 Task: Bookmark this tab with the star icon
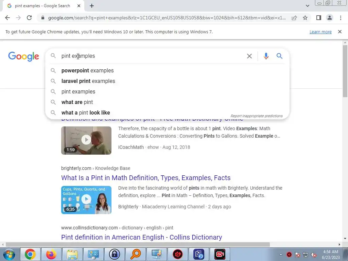pyautogui.click(x=305, y=18)
